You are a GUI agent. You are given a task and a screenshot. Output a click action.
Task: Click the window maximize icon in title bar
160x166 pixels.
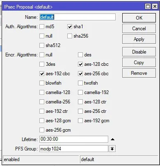point(148,7)
